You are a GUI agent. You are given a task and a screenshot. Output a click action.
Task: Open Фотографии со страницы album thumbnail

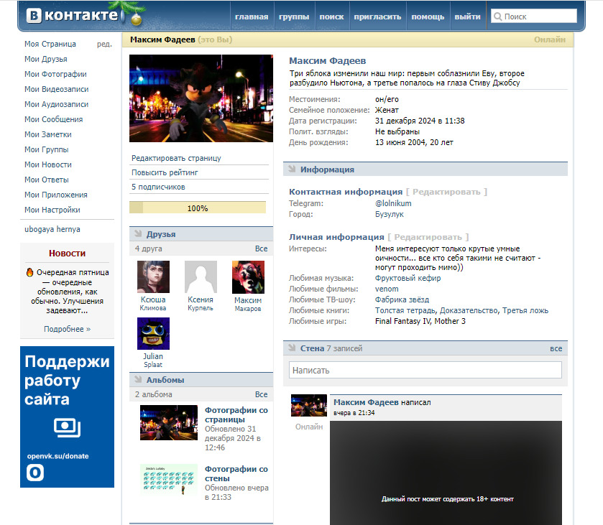169,422
